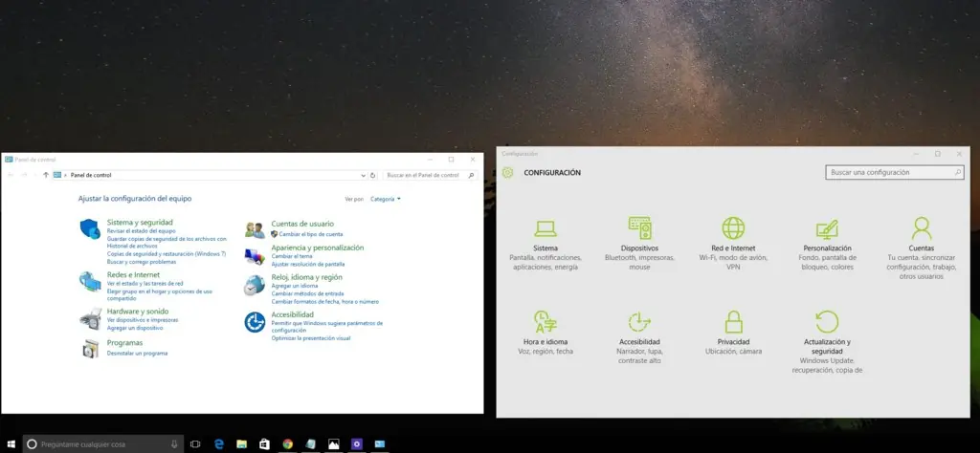Click the Configuración search magnifier icon
980x453 pixels.
point(957,172)
